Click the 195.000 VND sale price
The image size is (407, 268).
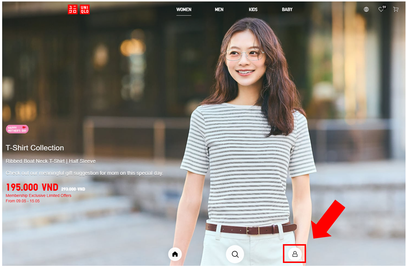[32, 187]
